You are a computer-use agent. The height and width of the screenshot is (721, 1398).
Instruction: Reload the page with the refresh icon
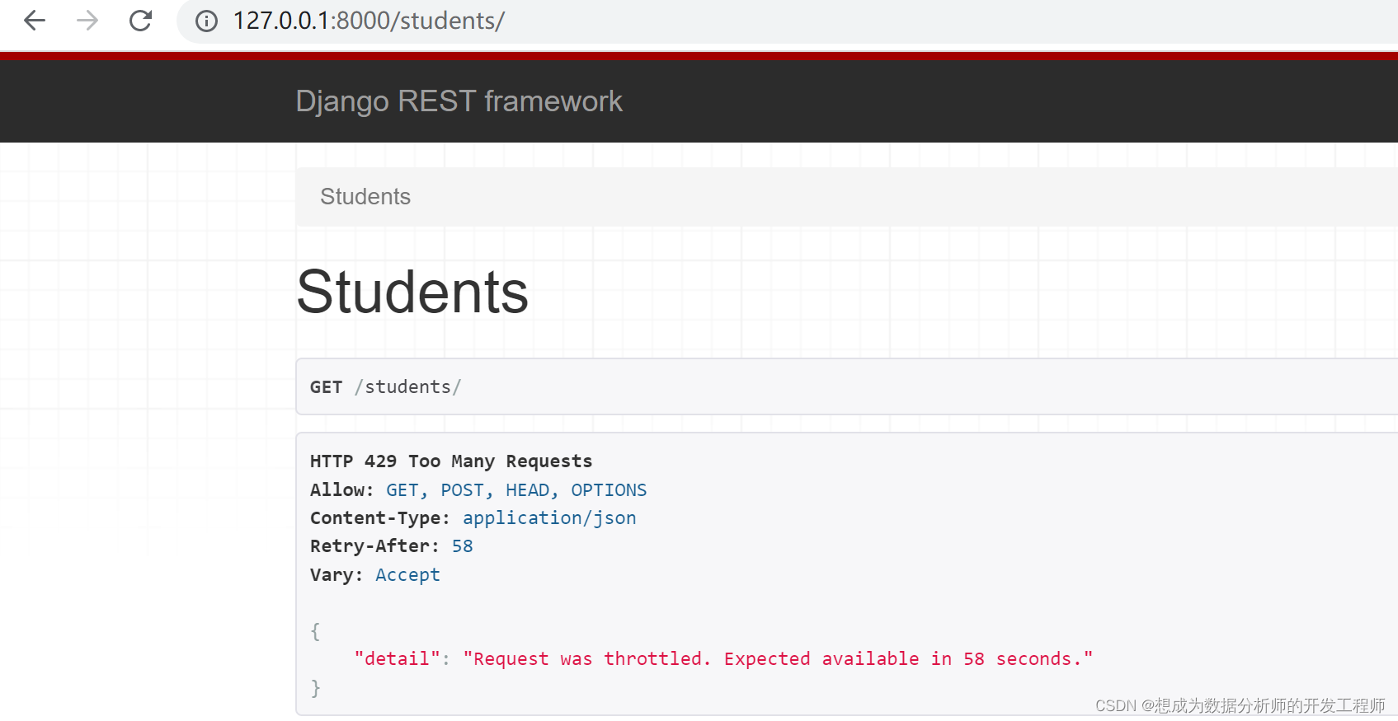tap(141, 21)
